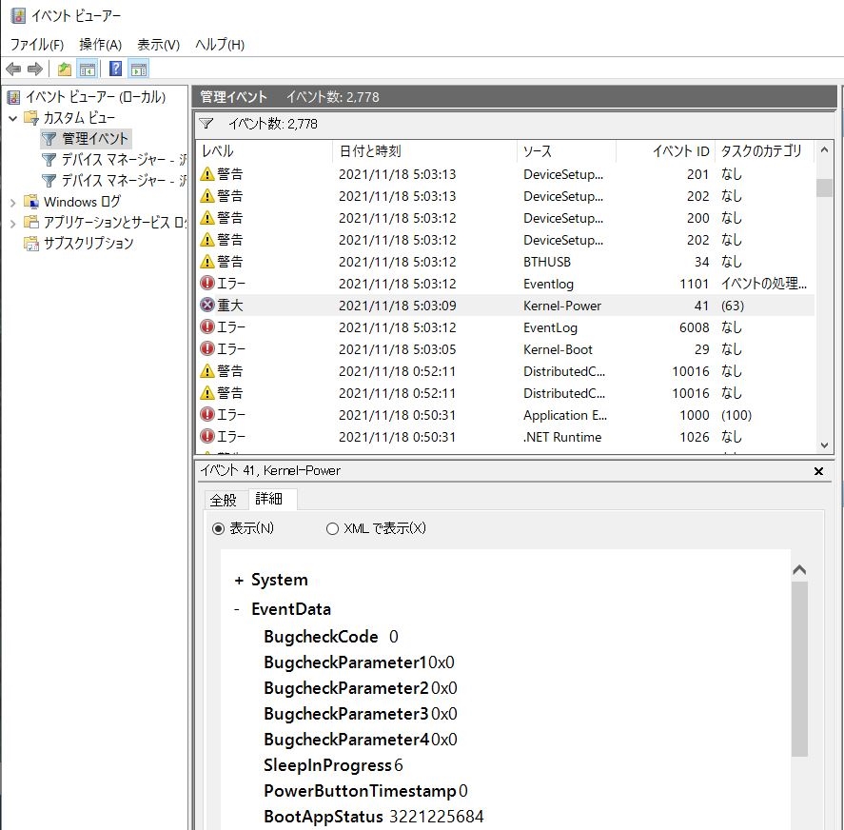This screenshot has height=830, width=844.
Task: Collapse the EventData section minus sign
Action: pyautogui.click(x=237, y=609)
